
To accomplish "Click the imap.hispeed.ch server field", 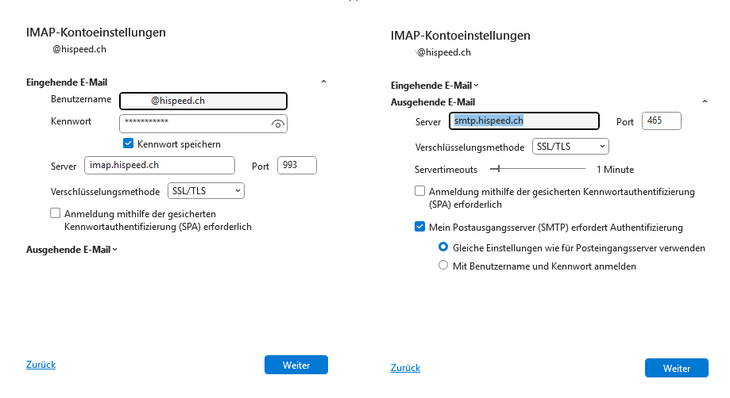I will pyautogui.click(x=159, y=165).
